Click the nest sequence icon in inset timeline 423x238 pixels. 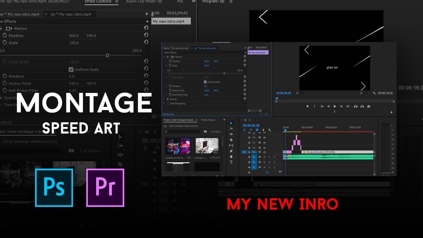coord(244,130)
